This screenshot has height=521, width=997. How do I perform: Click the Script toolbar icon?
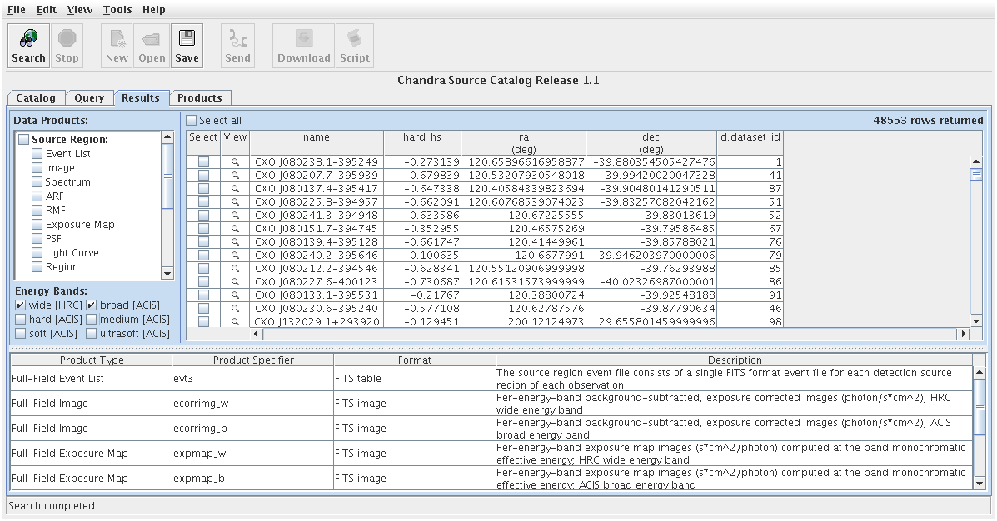pyautogui.click(x=354, y=39)
